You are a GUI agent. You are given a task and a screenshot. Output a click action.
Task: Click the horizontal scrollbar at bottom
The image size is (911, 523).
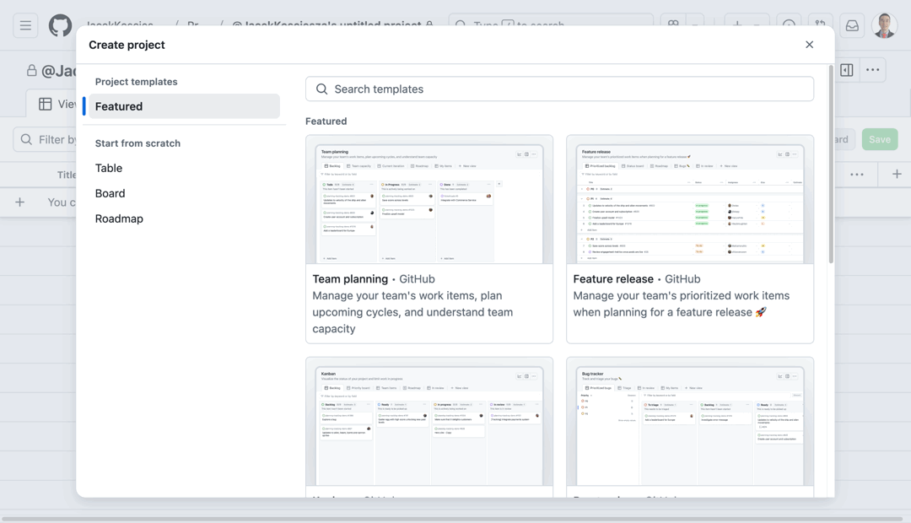click(452, 518)
